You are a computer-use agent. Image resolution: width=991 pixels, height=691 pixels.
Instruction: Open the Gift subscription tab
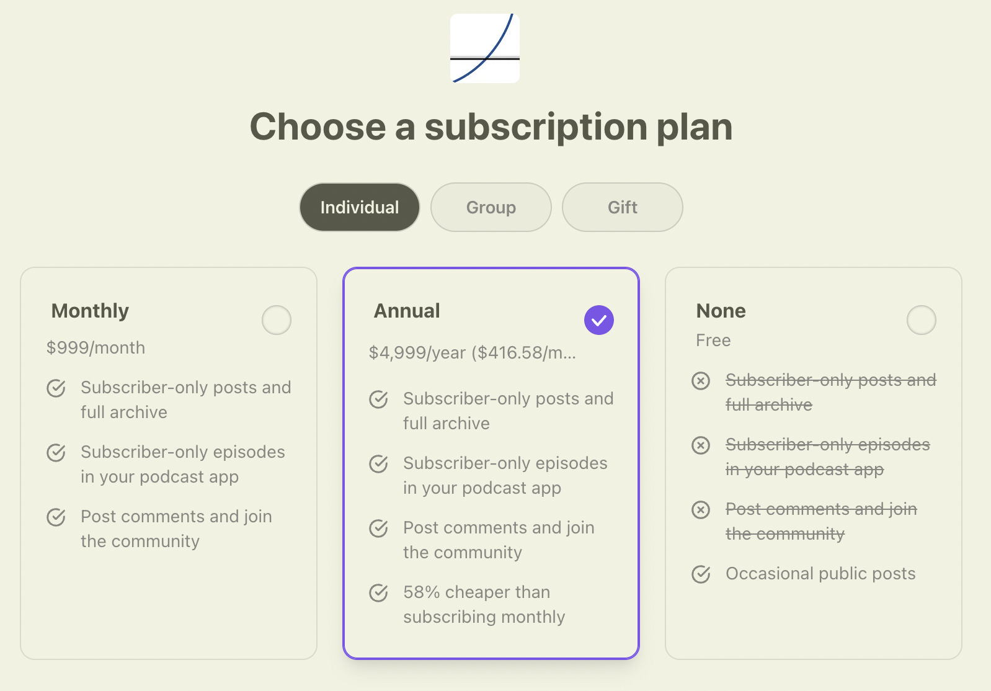click(622, 207)
